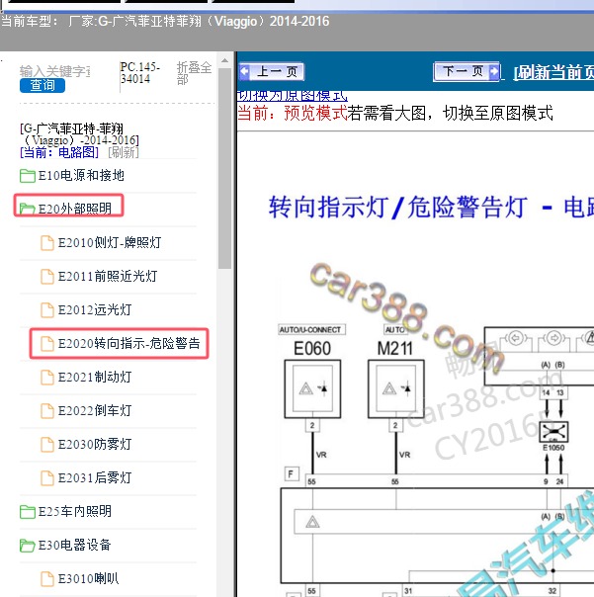The width and height of the screenshot is (594, 597).
Task: Click the page icon beside E2021制动灯
Action: [47, 378]
